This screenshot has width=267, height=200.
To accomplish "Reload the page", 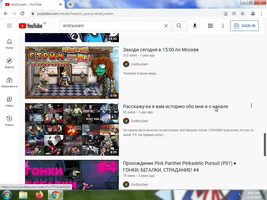I will click(22, 14).
